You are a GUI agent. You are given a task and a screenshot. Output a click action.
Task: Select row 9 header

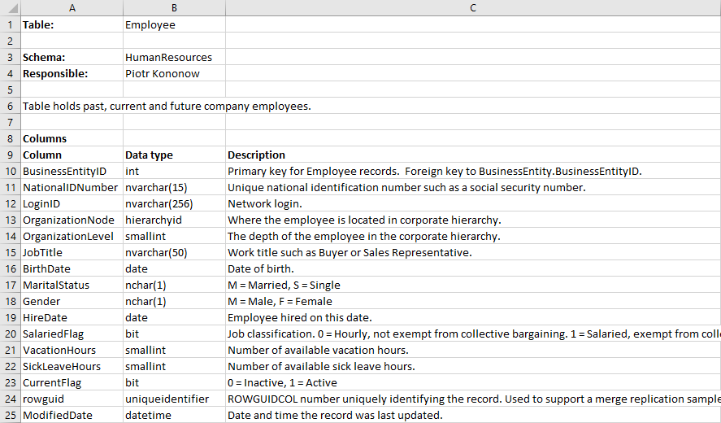[x=10, y=155]
